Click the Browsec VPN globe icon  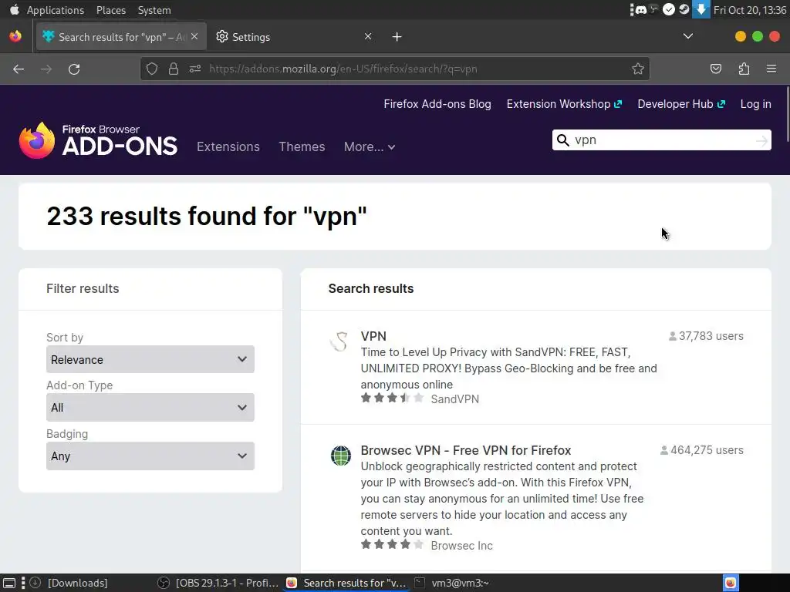click(x=340, y=456)
